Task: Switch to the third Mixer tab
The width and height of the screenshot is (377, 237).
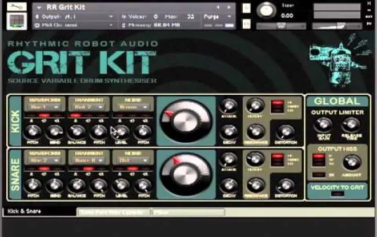Action: 188,212
